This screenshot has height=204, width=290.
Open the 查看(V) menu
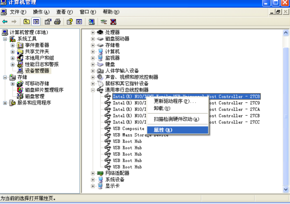(64, 12)
